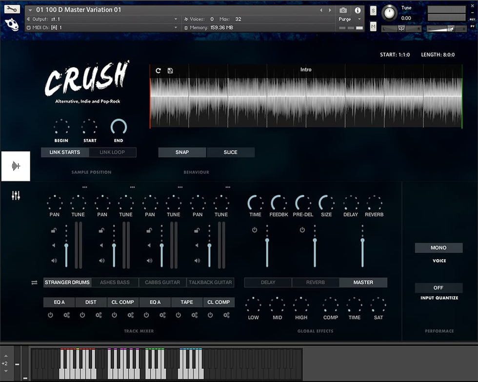Image resolution: width=478 pixels, height=382 pixels.
Task: Open the mixer sliders view icon
Action: tap(16, 196)
